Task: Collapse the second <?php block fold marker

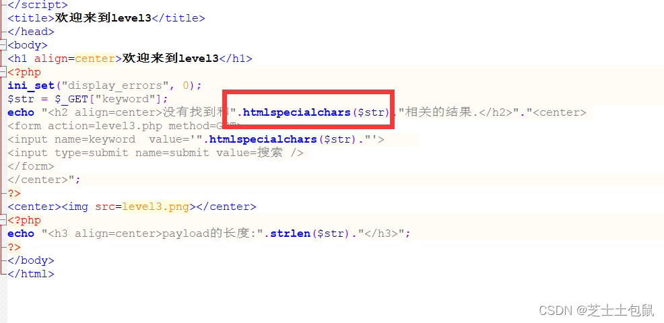Action: click(3, 220)
